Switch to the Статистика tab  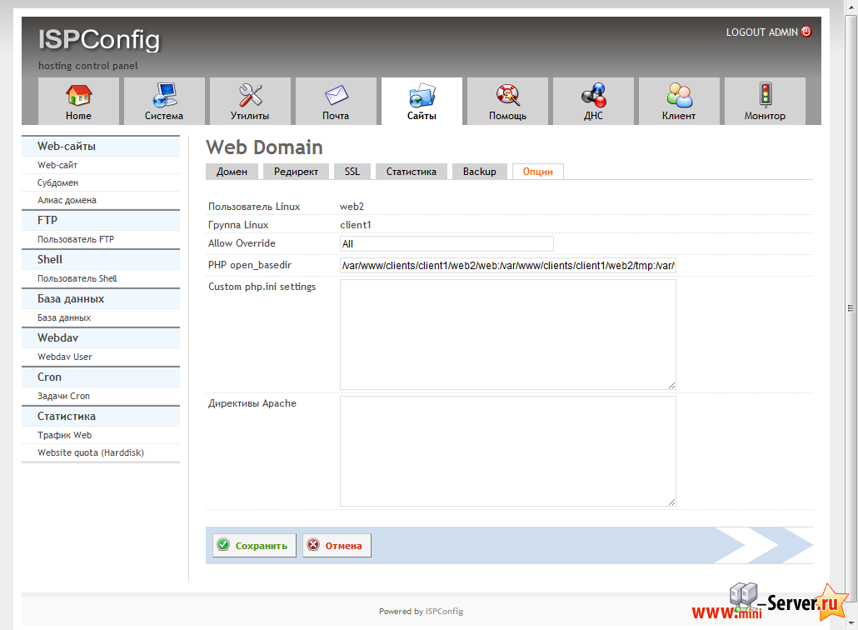[x=412, y=172]
